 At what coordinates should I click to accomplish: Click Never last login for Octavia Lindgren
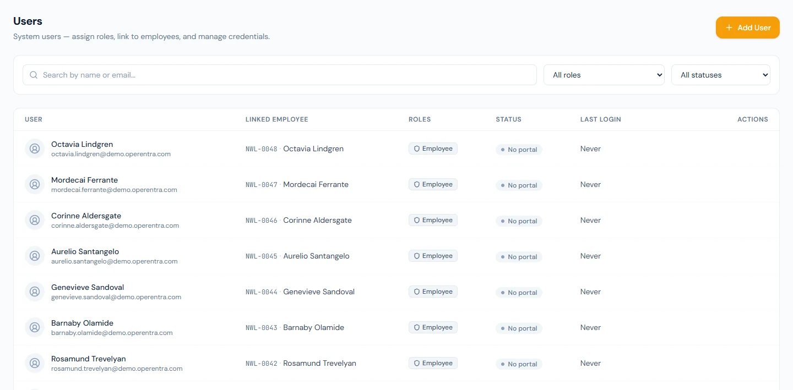(590, 149)
